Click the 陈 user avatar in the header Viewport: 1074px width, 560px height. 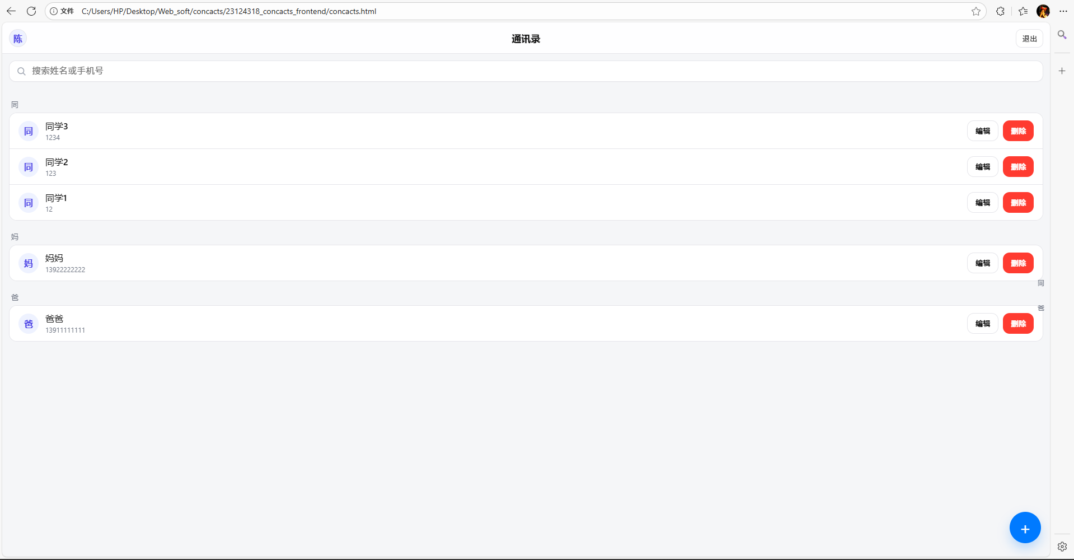(x=17, y=38)
